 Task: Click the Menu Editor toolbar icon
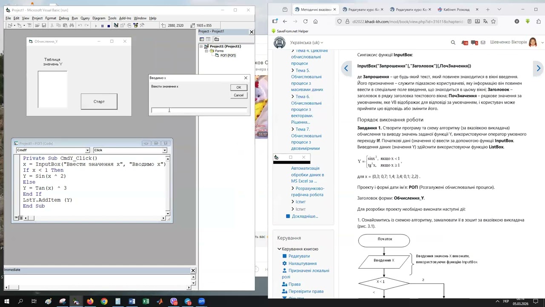coord(29,26)
